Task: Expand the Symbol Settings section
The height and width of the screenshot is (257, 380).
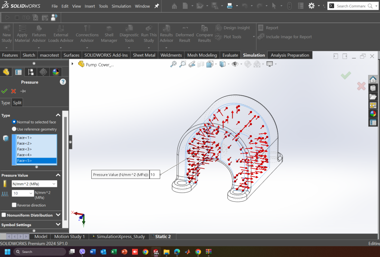Action: pos(58,225)
